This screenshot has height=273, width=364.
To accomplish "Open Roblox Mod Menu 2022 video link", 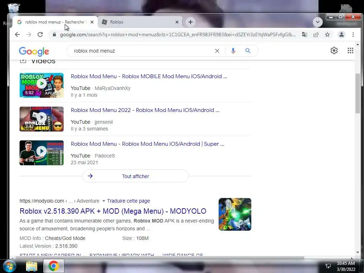I will [145, 110].
